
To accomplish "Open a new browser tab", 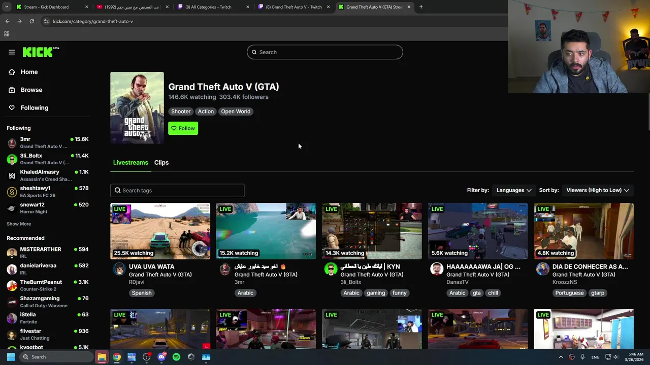I will [x=421, y=7].
